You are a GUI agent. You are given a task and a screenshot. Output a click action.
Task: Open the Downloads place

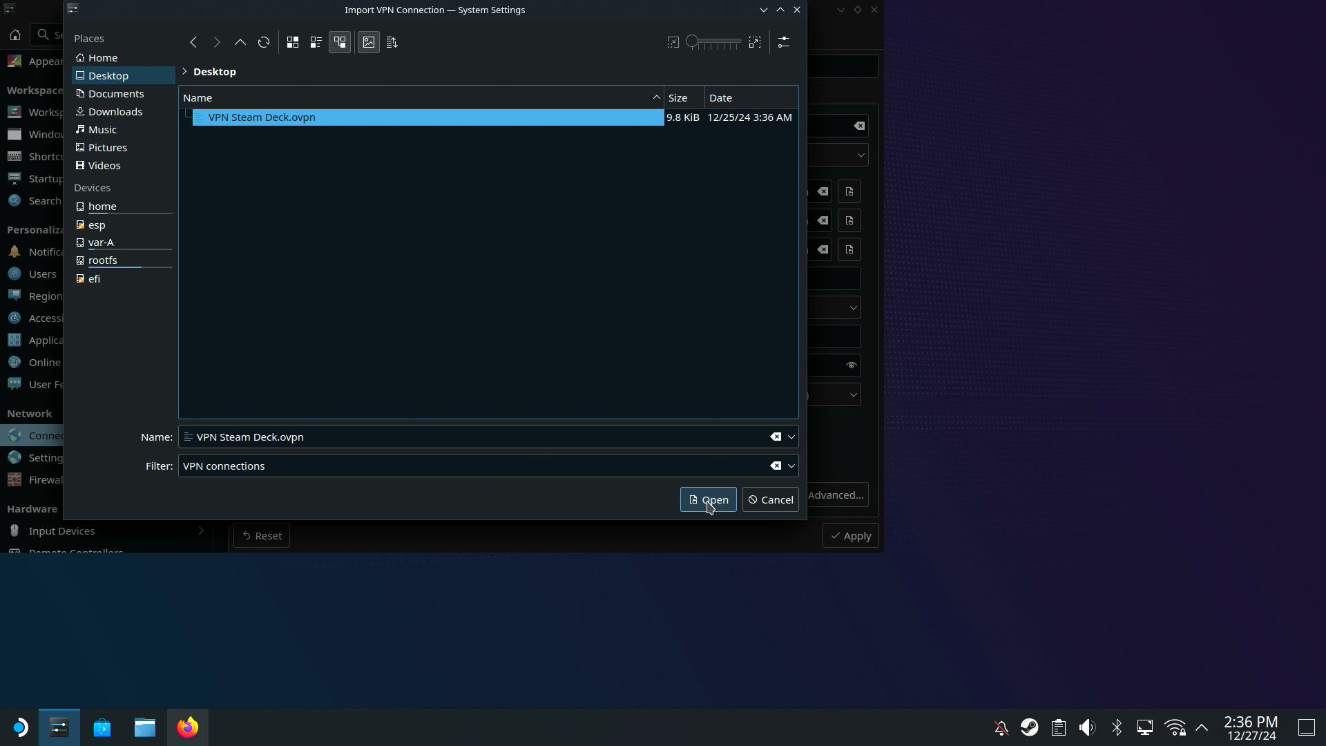124,112
